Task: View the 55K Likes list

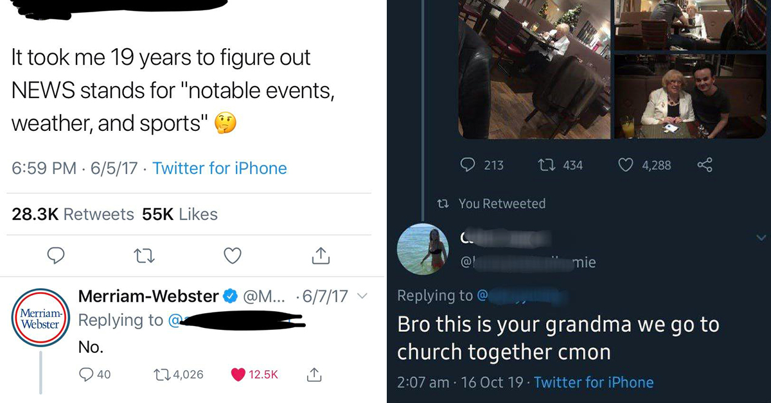Action: 180,214
